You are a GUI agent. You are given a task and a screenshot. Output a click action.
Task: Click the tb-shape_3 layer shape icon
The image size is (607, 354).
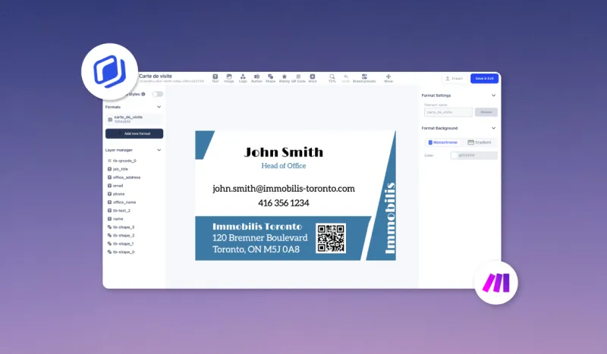pos(109,227)
